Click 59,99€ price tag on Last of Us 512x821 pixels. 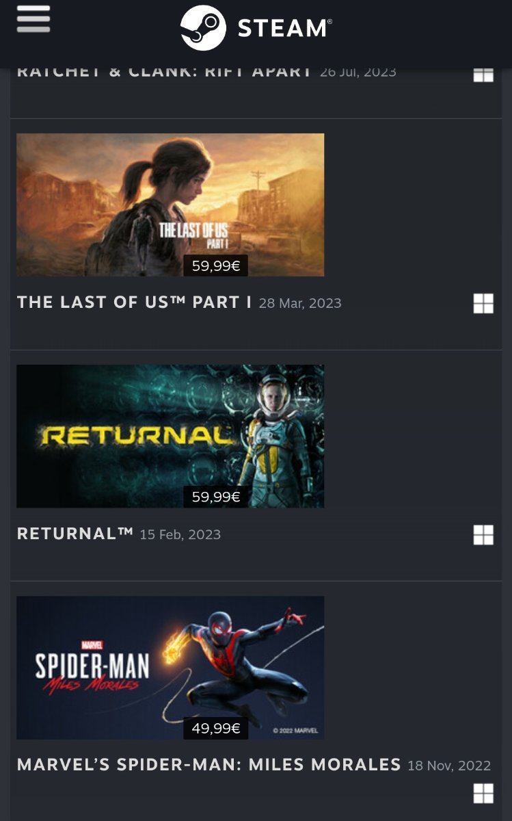216,265
